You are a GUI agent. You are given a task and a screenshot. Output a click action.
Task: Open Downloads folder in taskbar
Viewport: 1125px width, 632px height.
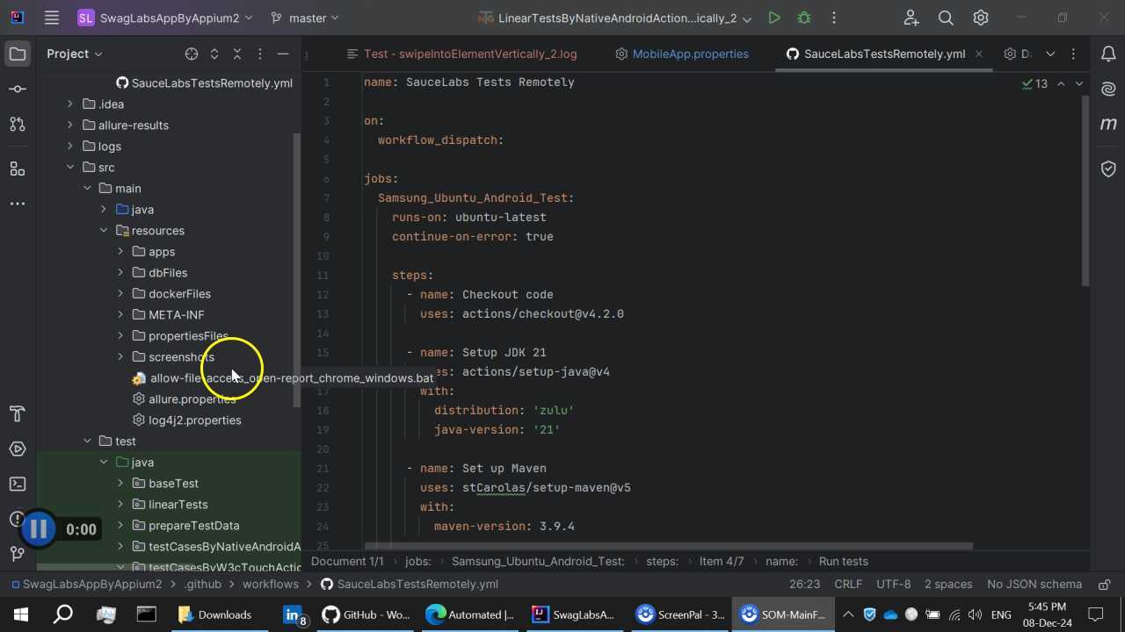215,614
